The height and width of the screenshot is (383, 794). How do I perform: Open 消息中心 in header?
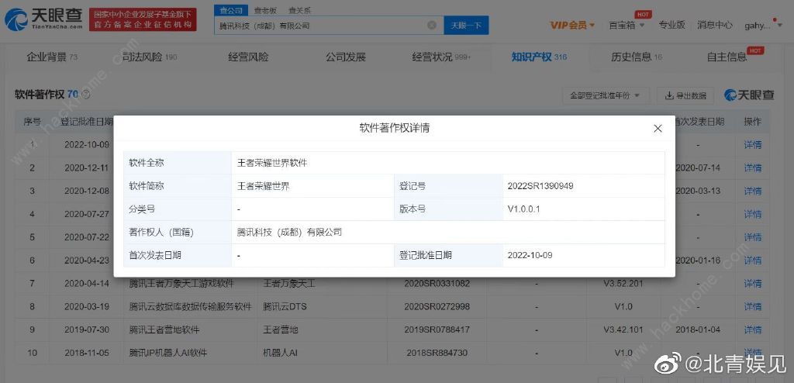click(x=714, y=25)
